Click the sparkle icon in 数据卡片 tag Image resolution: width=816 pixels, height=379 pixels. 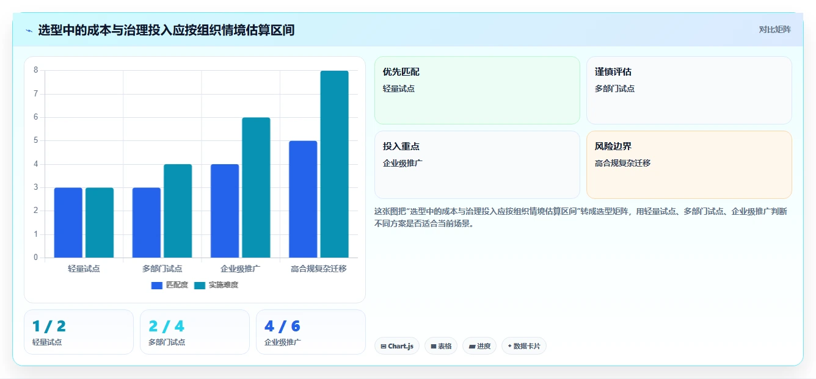509,346
